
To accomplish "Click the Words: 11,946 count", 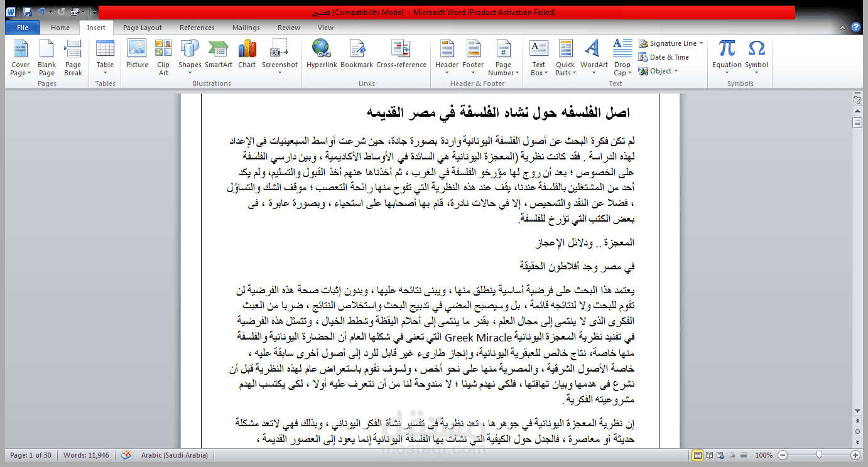I will 86,455.
